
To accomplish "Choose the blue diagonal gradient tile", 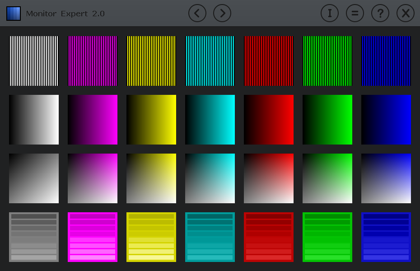I will coord(386,178).
